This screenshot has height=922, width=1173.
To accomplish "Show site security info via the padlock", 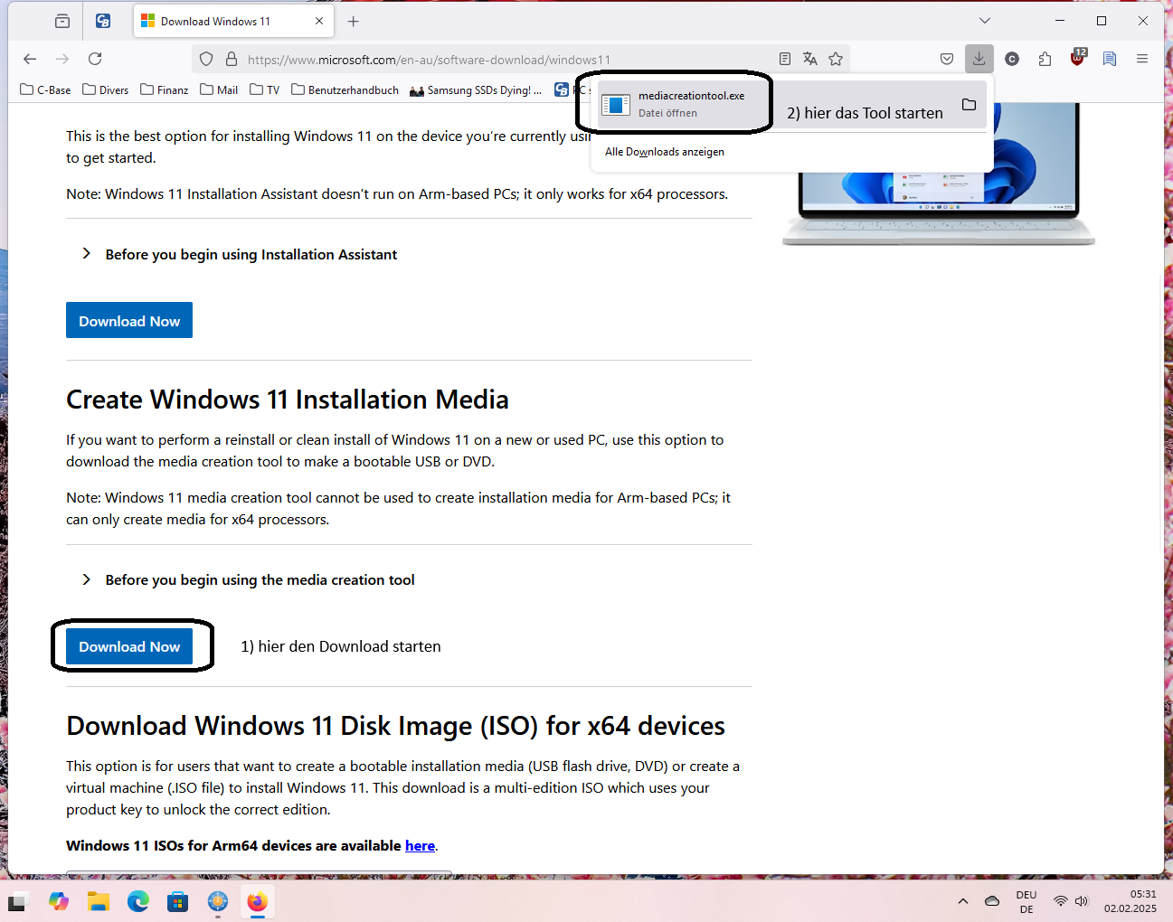I will point(232,59).
